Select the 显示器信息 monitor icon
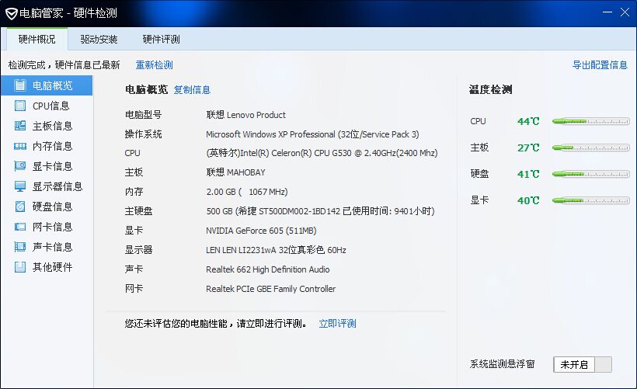The width and height of the screenshot is (637, 389). tap(20, 186)
